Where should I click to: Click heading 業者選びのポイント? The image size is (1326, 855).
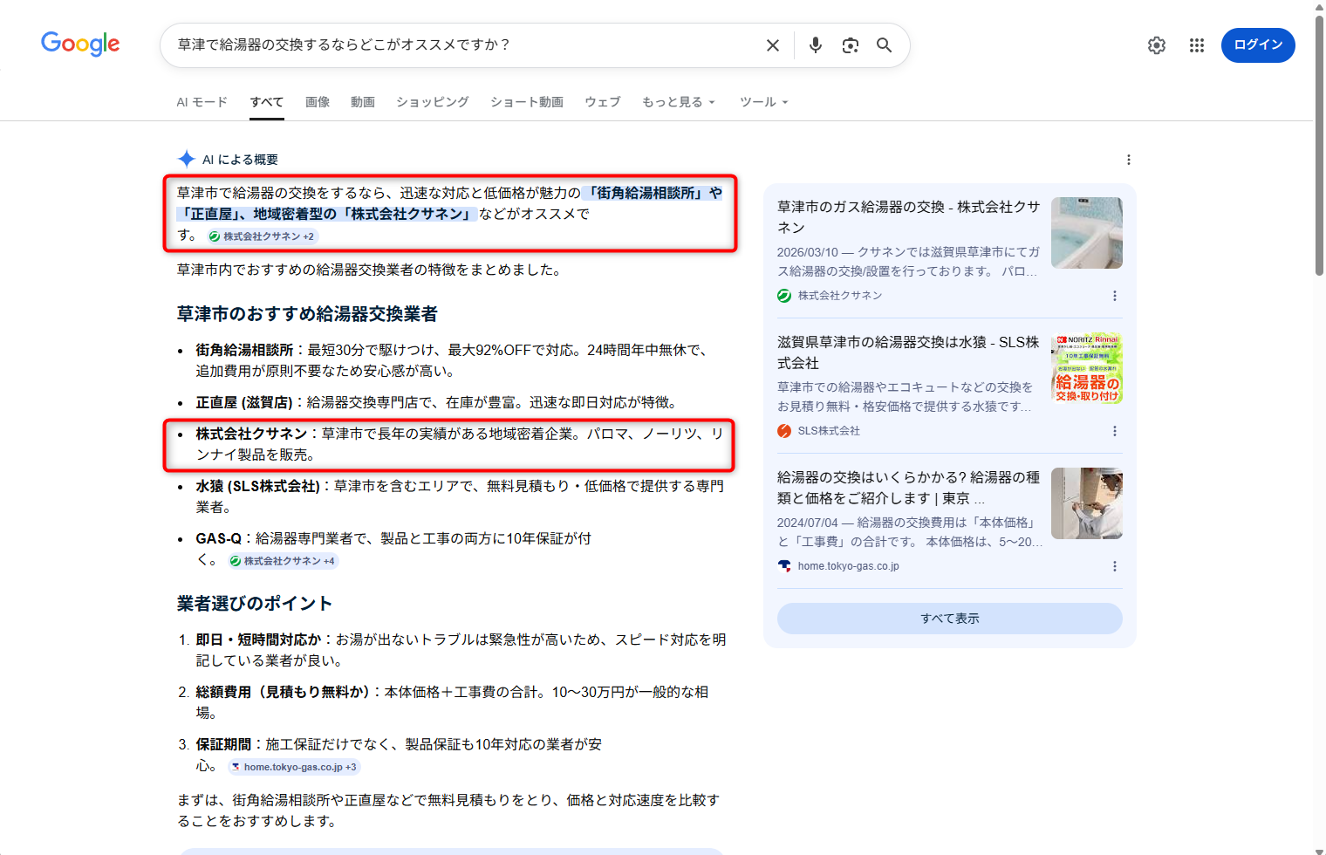click(x=255, y=604)
